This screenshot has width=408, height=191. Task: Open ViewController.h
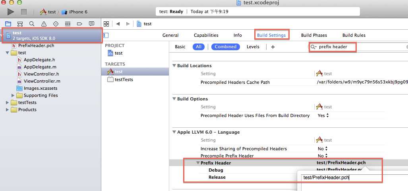pyautogui.click(x=41, y=74)
